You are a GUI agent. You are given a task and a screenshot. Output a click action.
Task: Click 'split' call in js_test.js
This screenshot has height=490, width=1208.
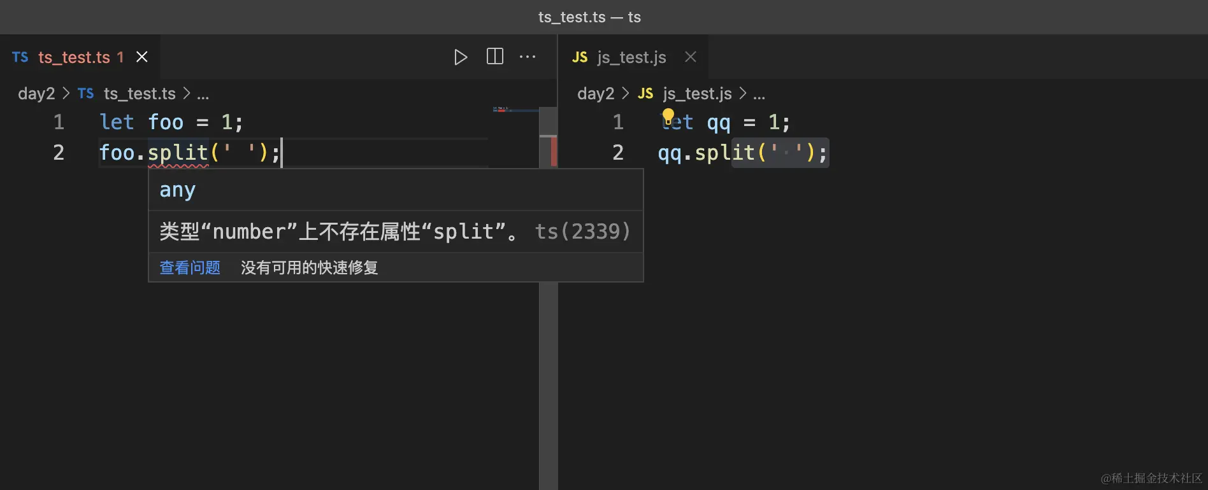pos(724,153)
